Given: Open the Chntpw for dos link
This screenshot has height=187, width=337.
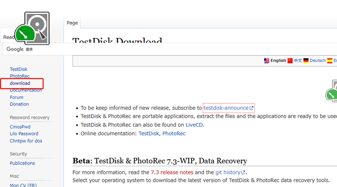Looking at the screenshot, I should click(x=26, y=141).
